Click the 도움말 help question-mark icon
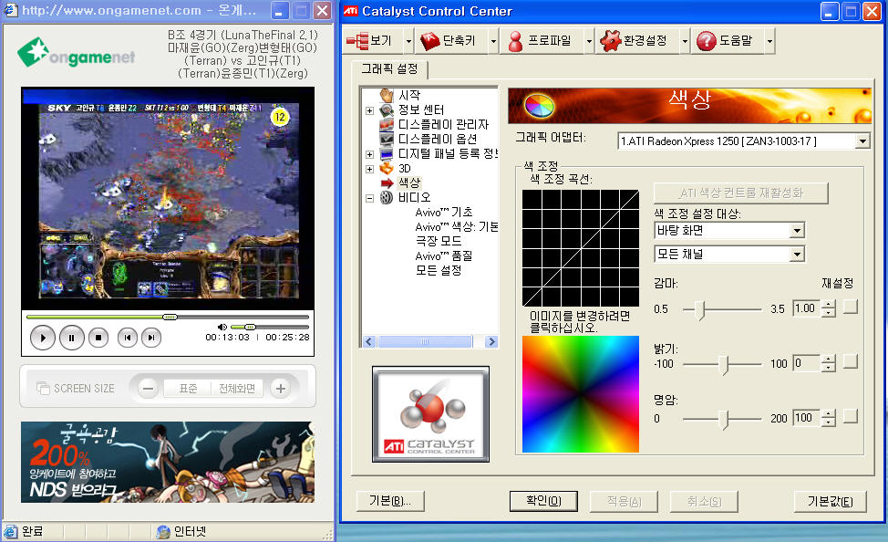The width and height of the screenshot is (888, 542). (x=707, y=41)
